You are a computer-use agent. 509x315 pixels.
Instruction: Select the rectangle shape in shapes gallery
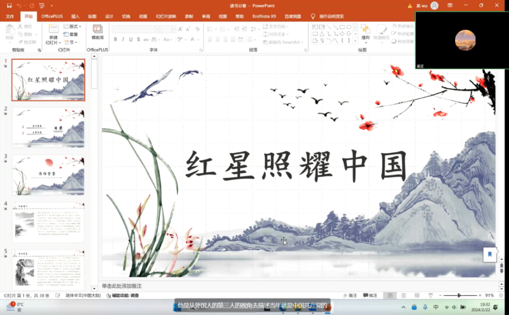(342, 27)
